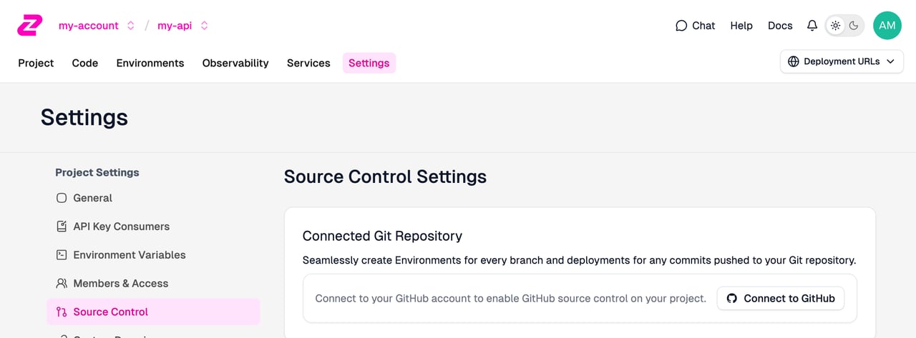Switch to dark mode moon icon
Image resolution: width=916 pixels, height=338 pixels.
tap(854, 26)
